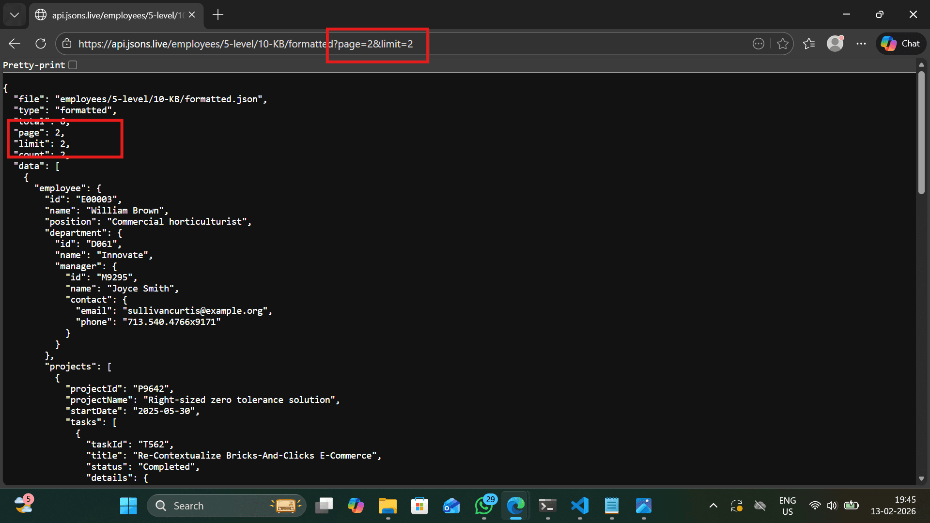Open Copilot Chat button
This screenshot has height=523, width=930.
tap(901, 44)
